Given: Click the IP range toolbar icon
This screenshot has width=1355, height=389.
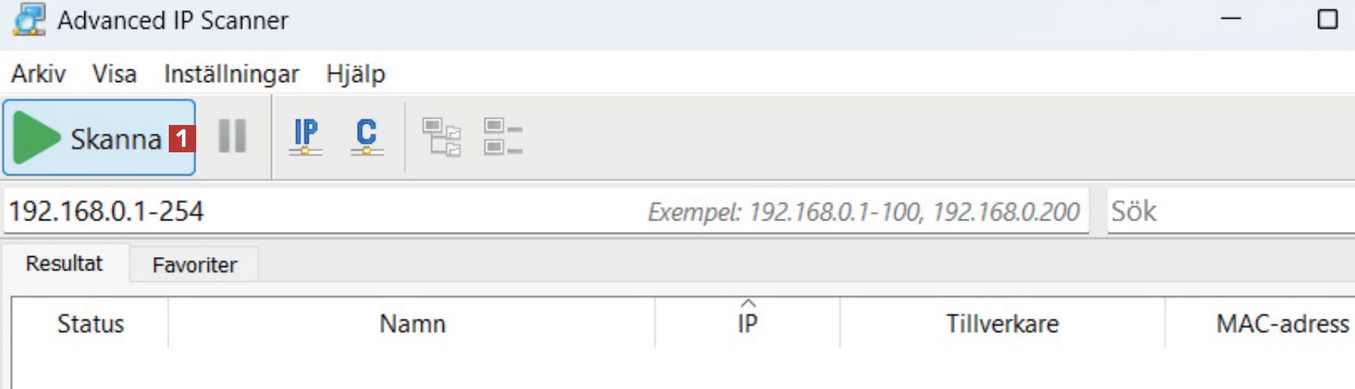Looking at the screenshot, I should 306,137.
